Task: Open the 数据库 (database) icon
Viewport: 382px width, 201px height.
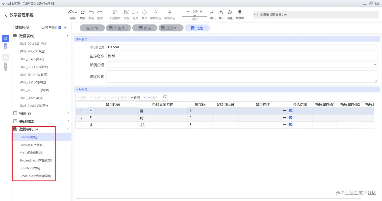Action: pyautogui.click(x=239, y=12)
